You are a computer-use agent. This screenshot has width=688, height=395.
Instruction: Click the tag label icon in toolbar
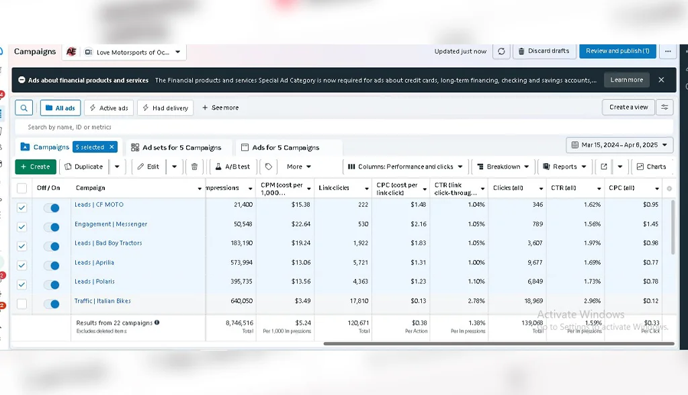[x=268, y=167]
